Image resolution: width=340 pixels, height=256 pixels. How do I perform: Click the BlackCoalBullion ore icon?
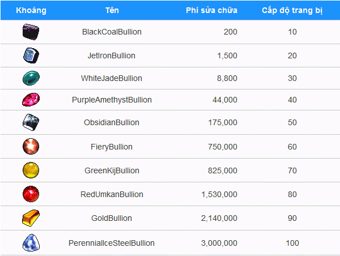tap(31, 32)
